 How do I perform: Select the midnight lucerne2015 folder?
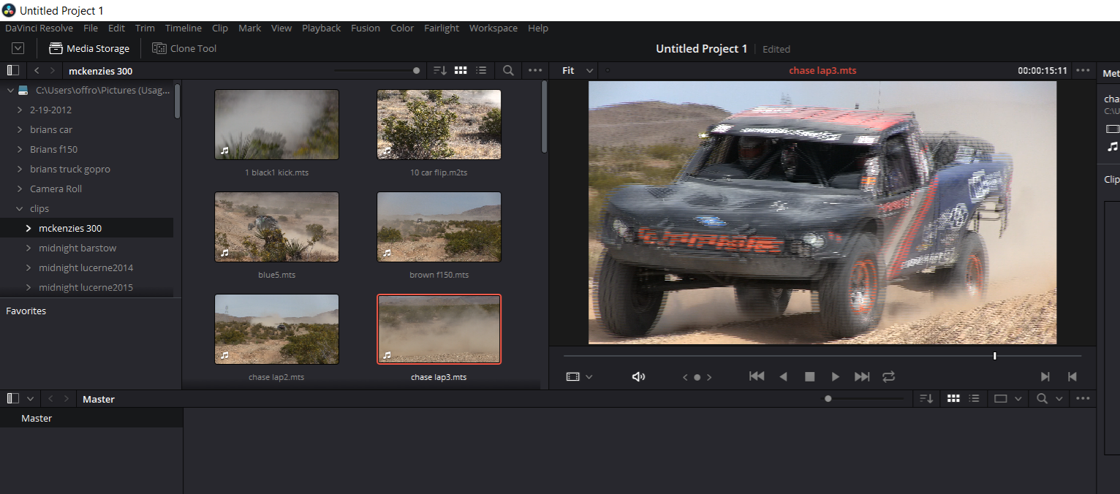(x=87, y=287)
